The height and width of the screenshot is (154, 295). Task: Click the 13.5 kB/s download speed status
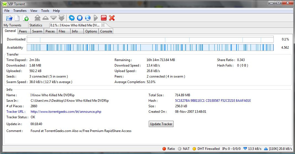[x=254, y=149]
